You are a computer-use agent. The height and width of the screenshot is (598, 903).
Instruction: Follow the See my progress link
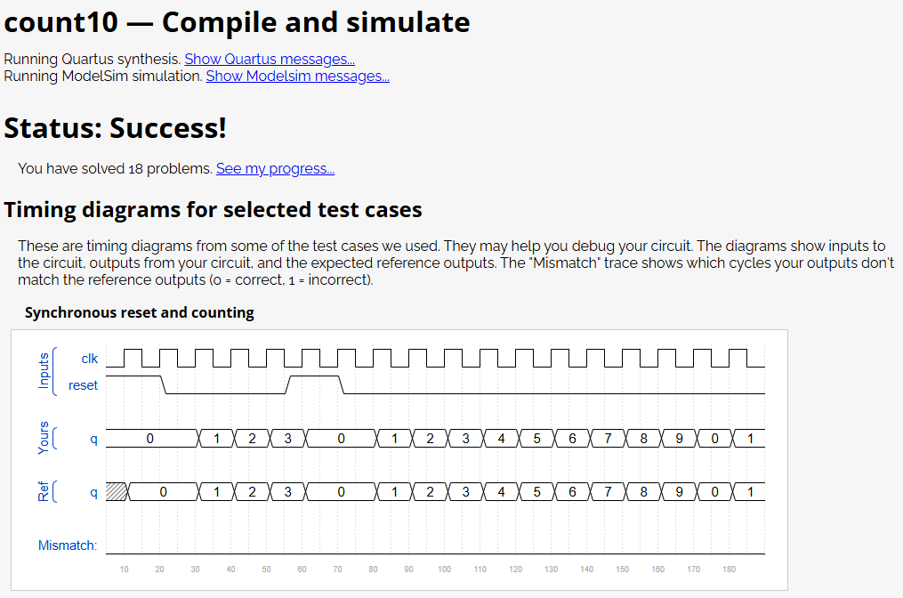275,169
